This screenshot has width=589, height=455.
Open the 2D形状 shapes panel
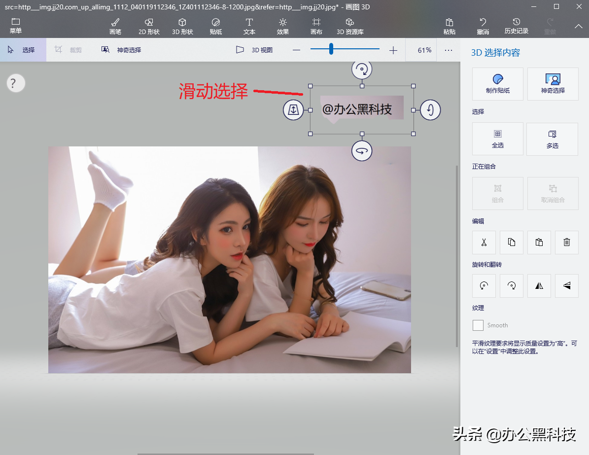149,26
